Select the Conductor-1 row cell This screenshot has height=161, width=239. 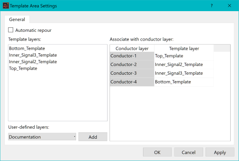coord(132,56)
